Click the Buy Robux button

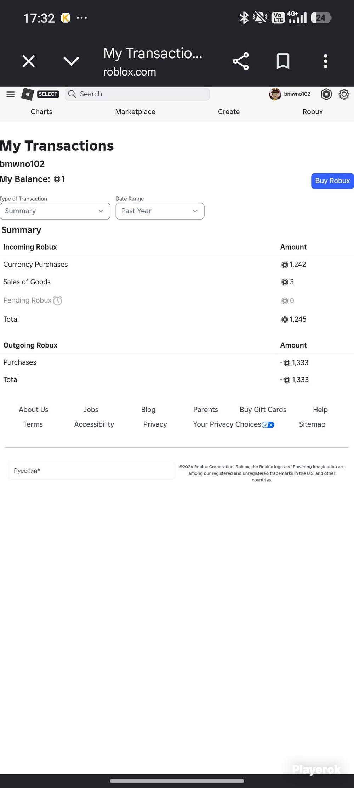(x=332, y=181)
